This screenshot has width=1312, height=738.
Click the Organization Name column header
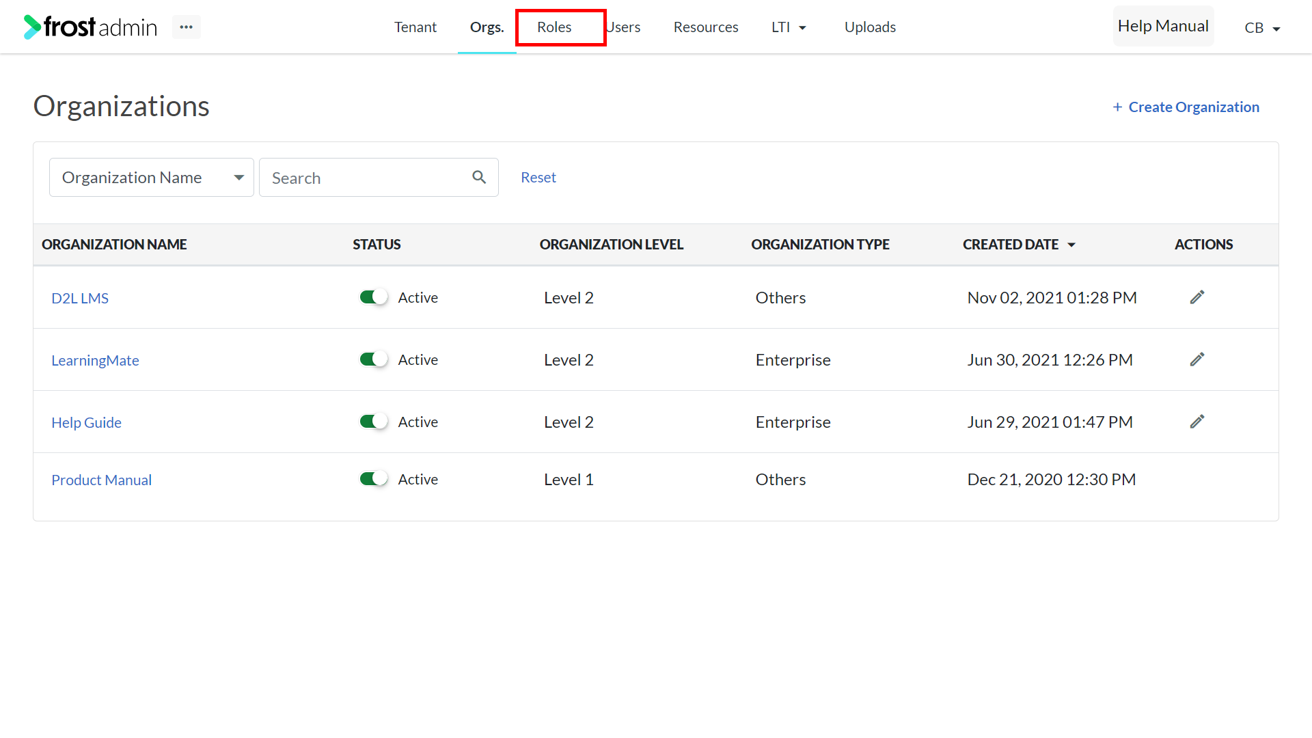point(114,245)
